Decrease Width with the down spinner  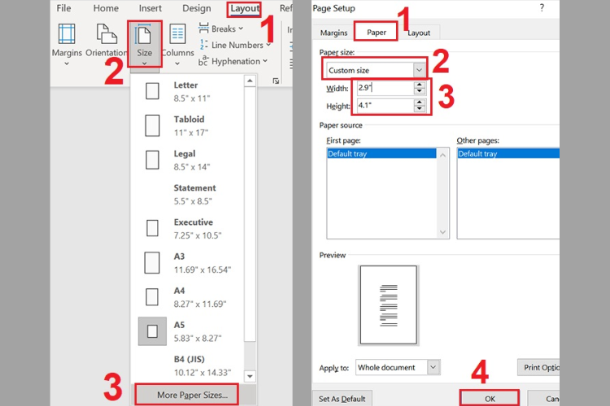tap(420, 91)
